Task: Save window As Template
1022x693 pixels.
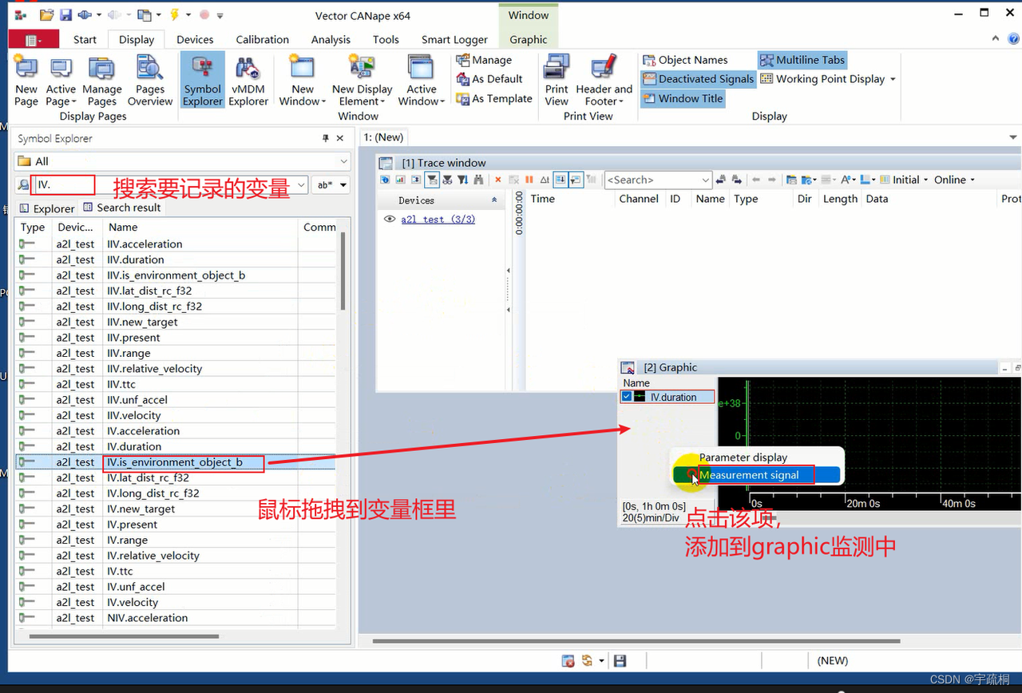Action: pos(494,98)
